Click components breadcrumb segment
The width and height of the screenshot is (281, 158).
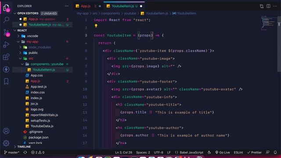pos(110,13)
